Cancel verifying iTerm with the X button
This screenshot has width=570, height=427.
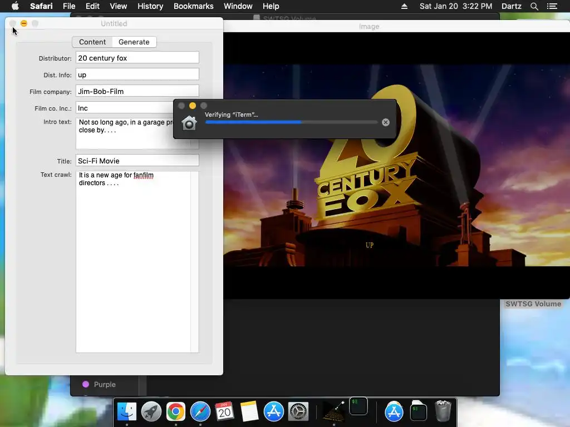386,122
